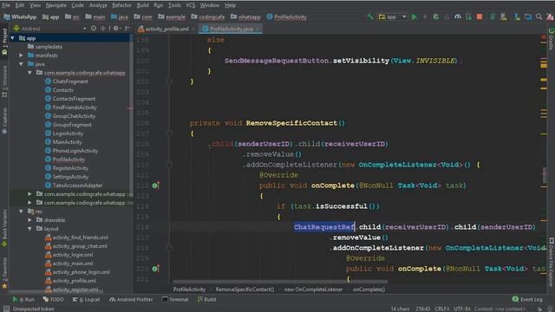This screenshot has width=555, height=312.
Task: Open the Terminal tool window
Action: coord(175,299)
